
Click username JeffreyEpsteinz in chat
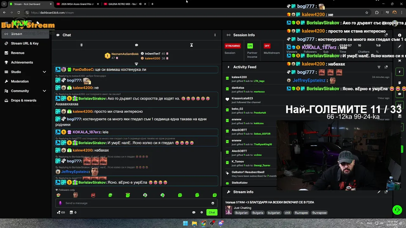(75, 172)
